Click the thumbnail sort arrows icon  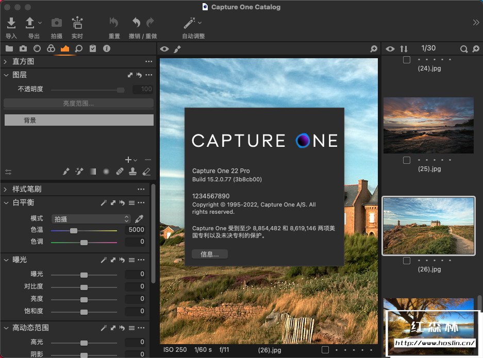point(404,48)
